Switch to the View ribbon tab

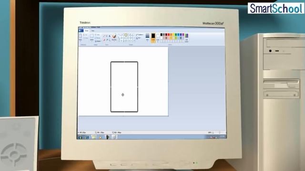[x=93, y=30]
